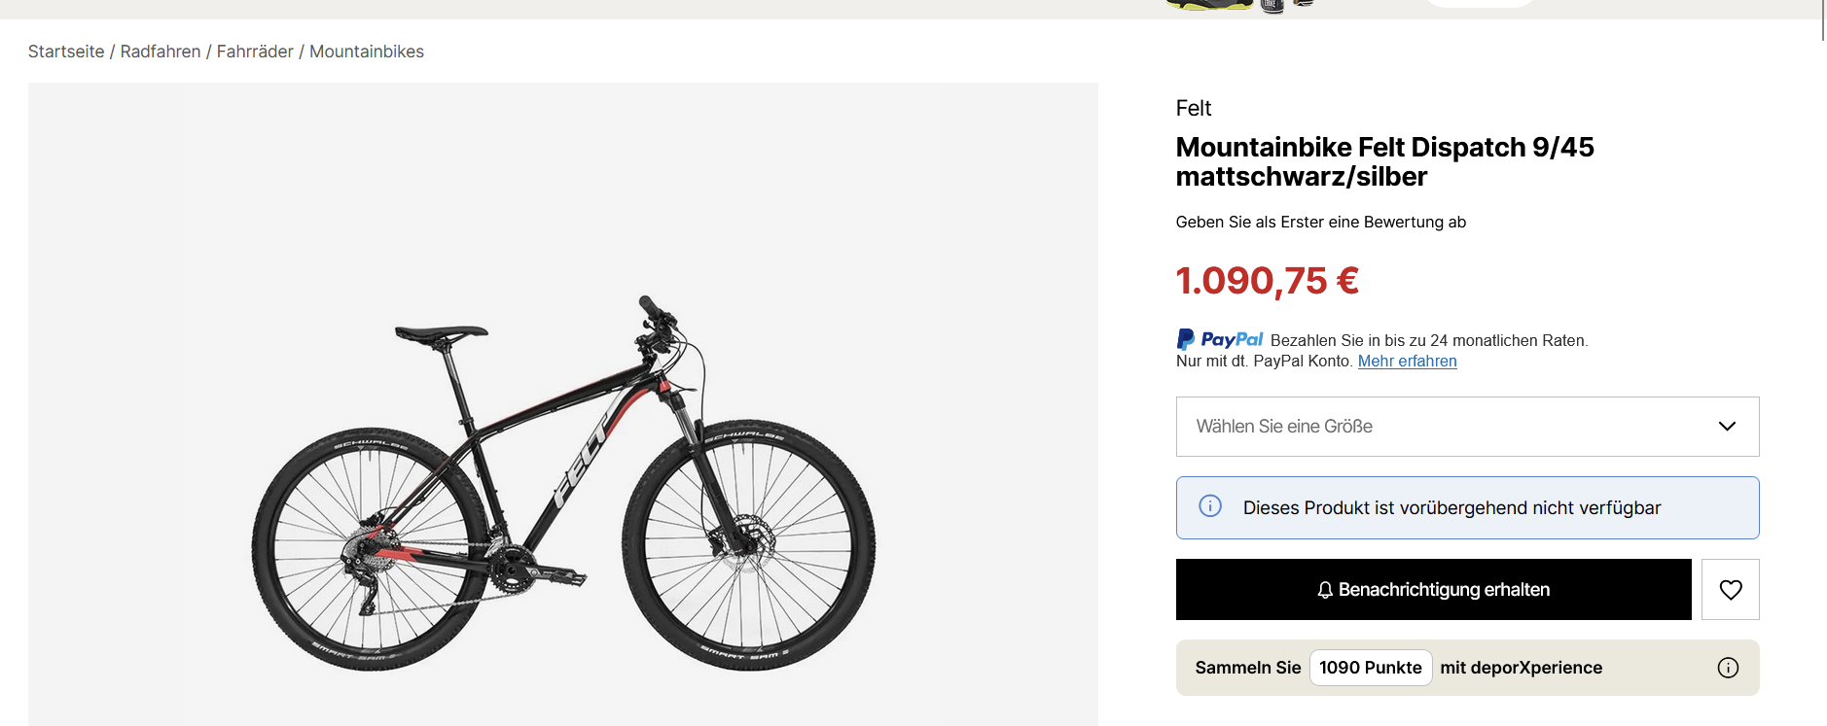Navigate to the Fahrräder breadcrumb
The image size is (1827, 726).
point(255,52)
